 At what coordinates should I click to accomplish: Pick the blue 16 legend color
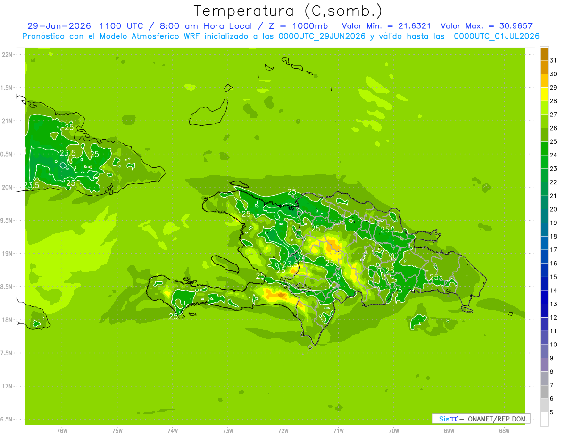(544, 257)
